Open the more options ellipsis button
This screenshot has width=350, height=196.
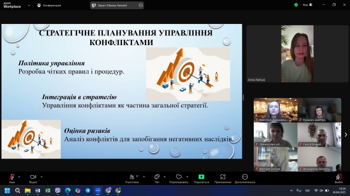245,179
